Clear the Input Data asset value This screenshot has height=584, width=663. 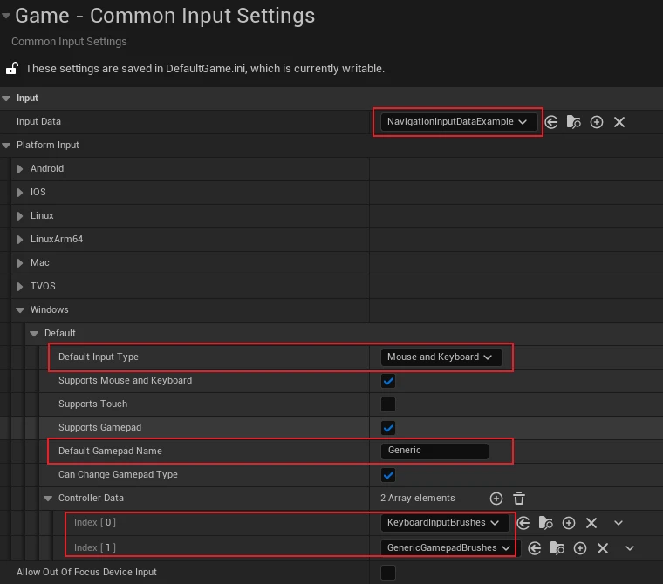(619, 122)
